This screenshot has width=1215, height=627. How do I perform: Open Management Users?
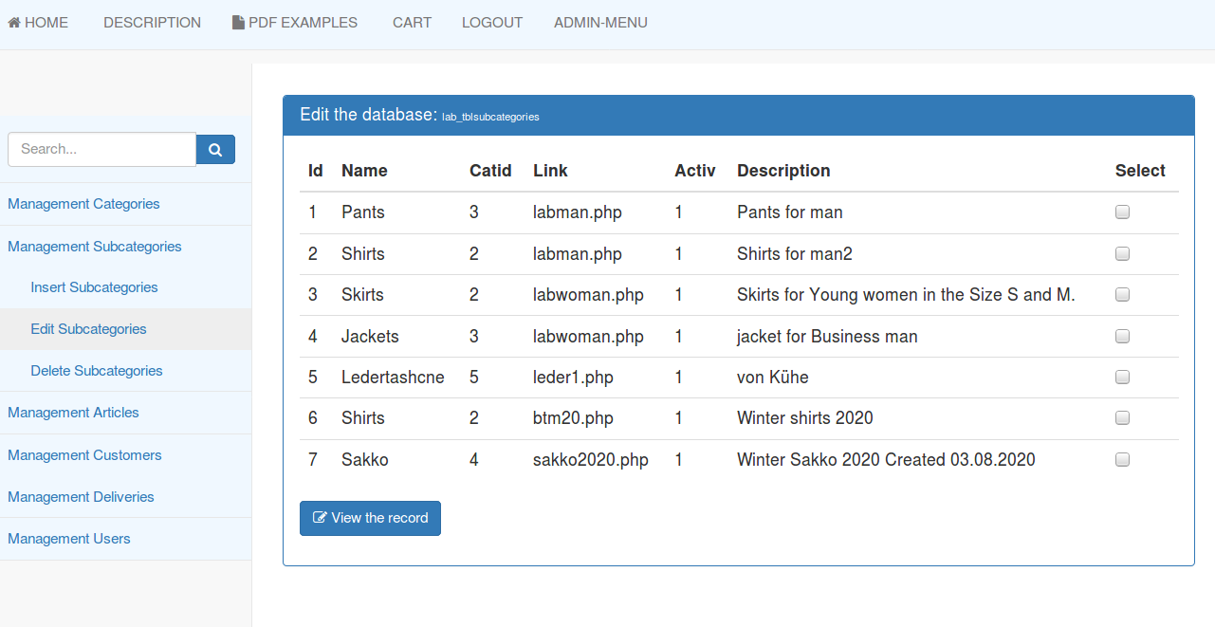click(69, 539)
